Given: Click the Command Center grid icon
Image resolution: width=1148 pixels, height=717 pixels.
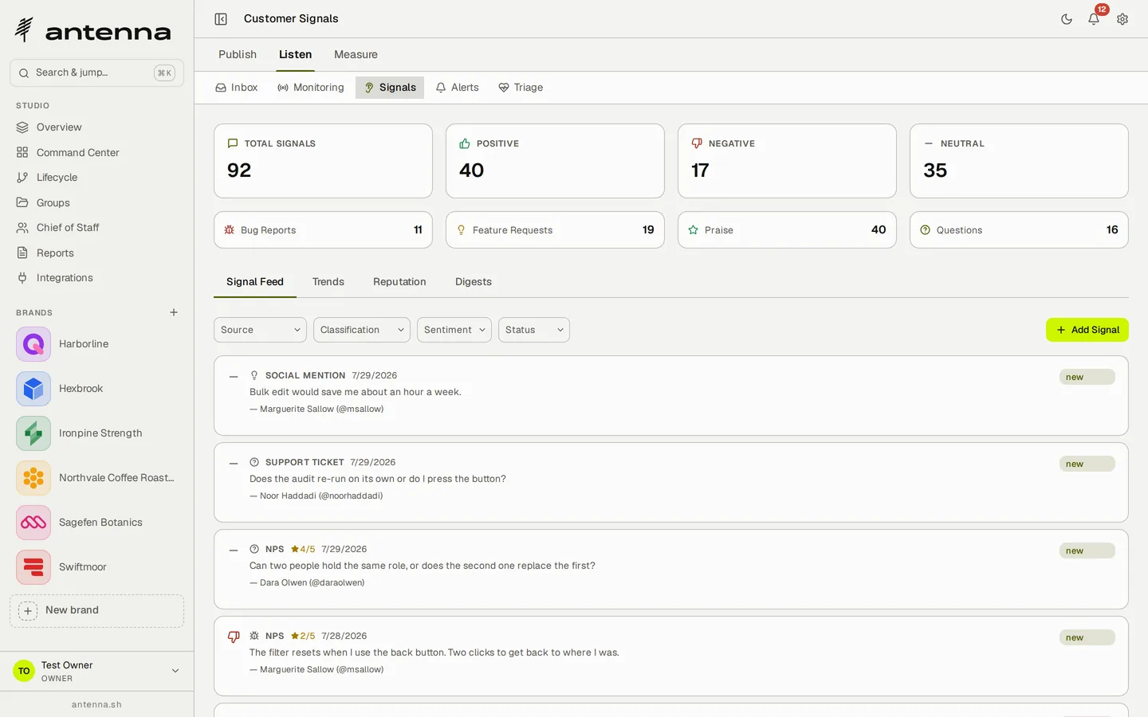Looking at the screenshot, I should pyautogui.click(x=22, y=152).
